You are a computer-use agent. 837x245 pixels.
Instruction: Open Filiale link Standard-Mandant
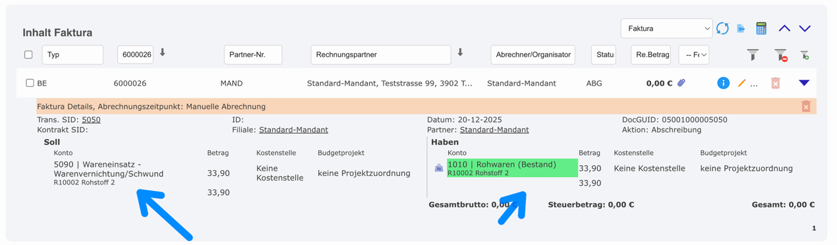click(293, 130)
